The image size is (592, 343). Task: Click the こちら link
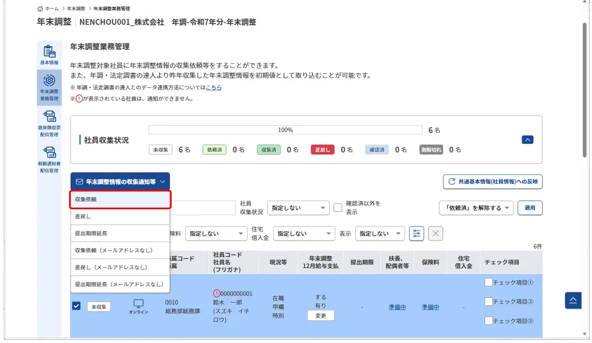point(214,87)
